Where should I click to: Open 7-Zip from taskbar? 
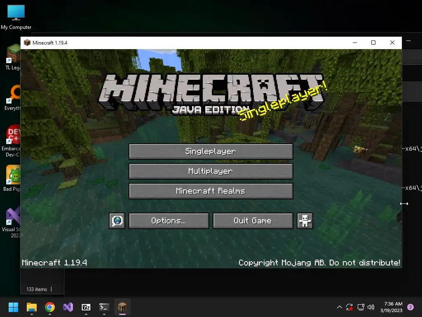(86, 307)
